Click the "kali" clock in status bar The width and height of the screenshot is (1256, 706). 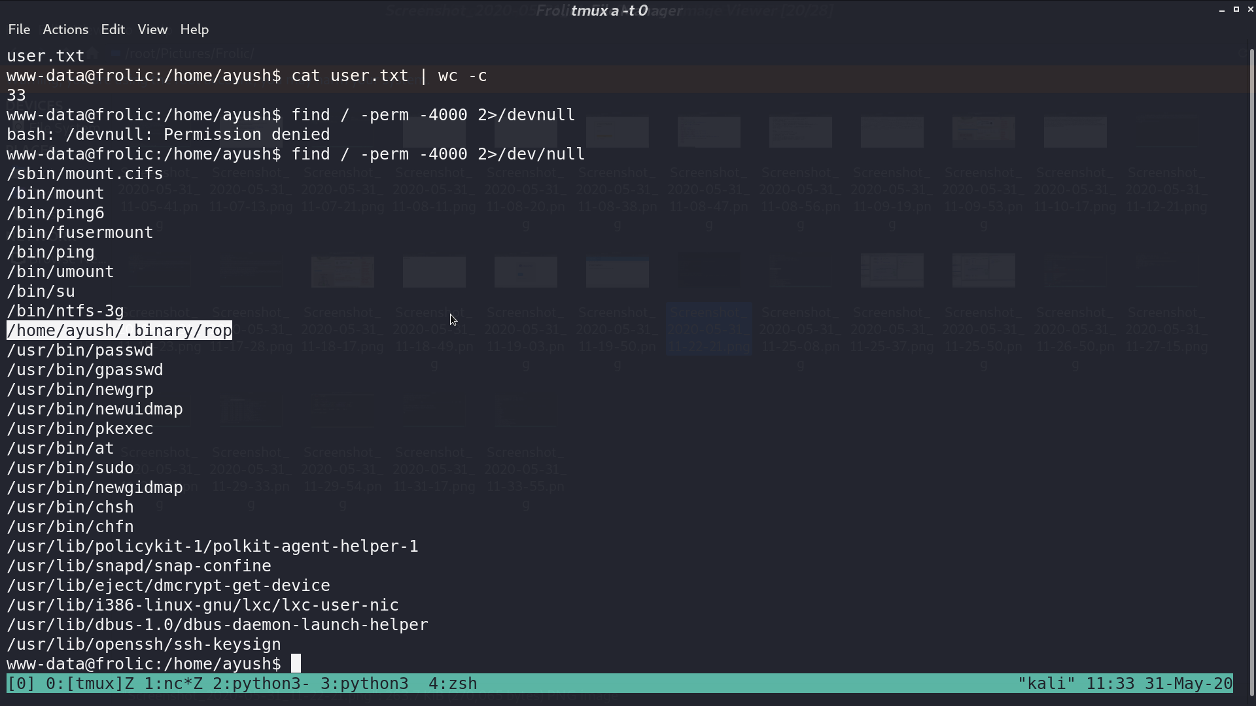click(1125, 683)
